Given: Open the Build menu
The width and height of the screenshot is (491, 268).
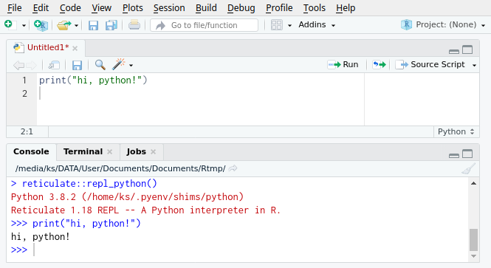Looking at the screenshot, I should tap(206, 8).
